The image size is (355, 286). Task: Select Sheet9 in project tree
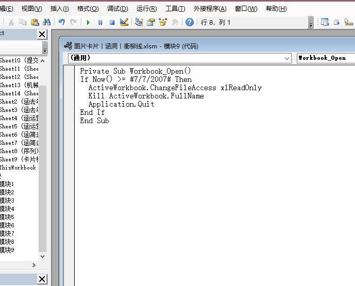point(19,159)
